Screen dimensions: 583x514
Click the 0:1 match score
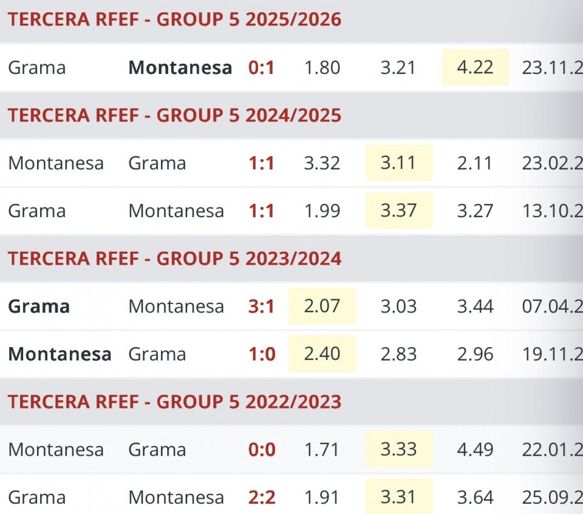click(x=262, y=67)
